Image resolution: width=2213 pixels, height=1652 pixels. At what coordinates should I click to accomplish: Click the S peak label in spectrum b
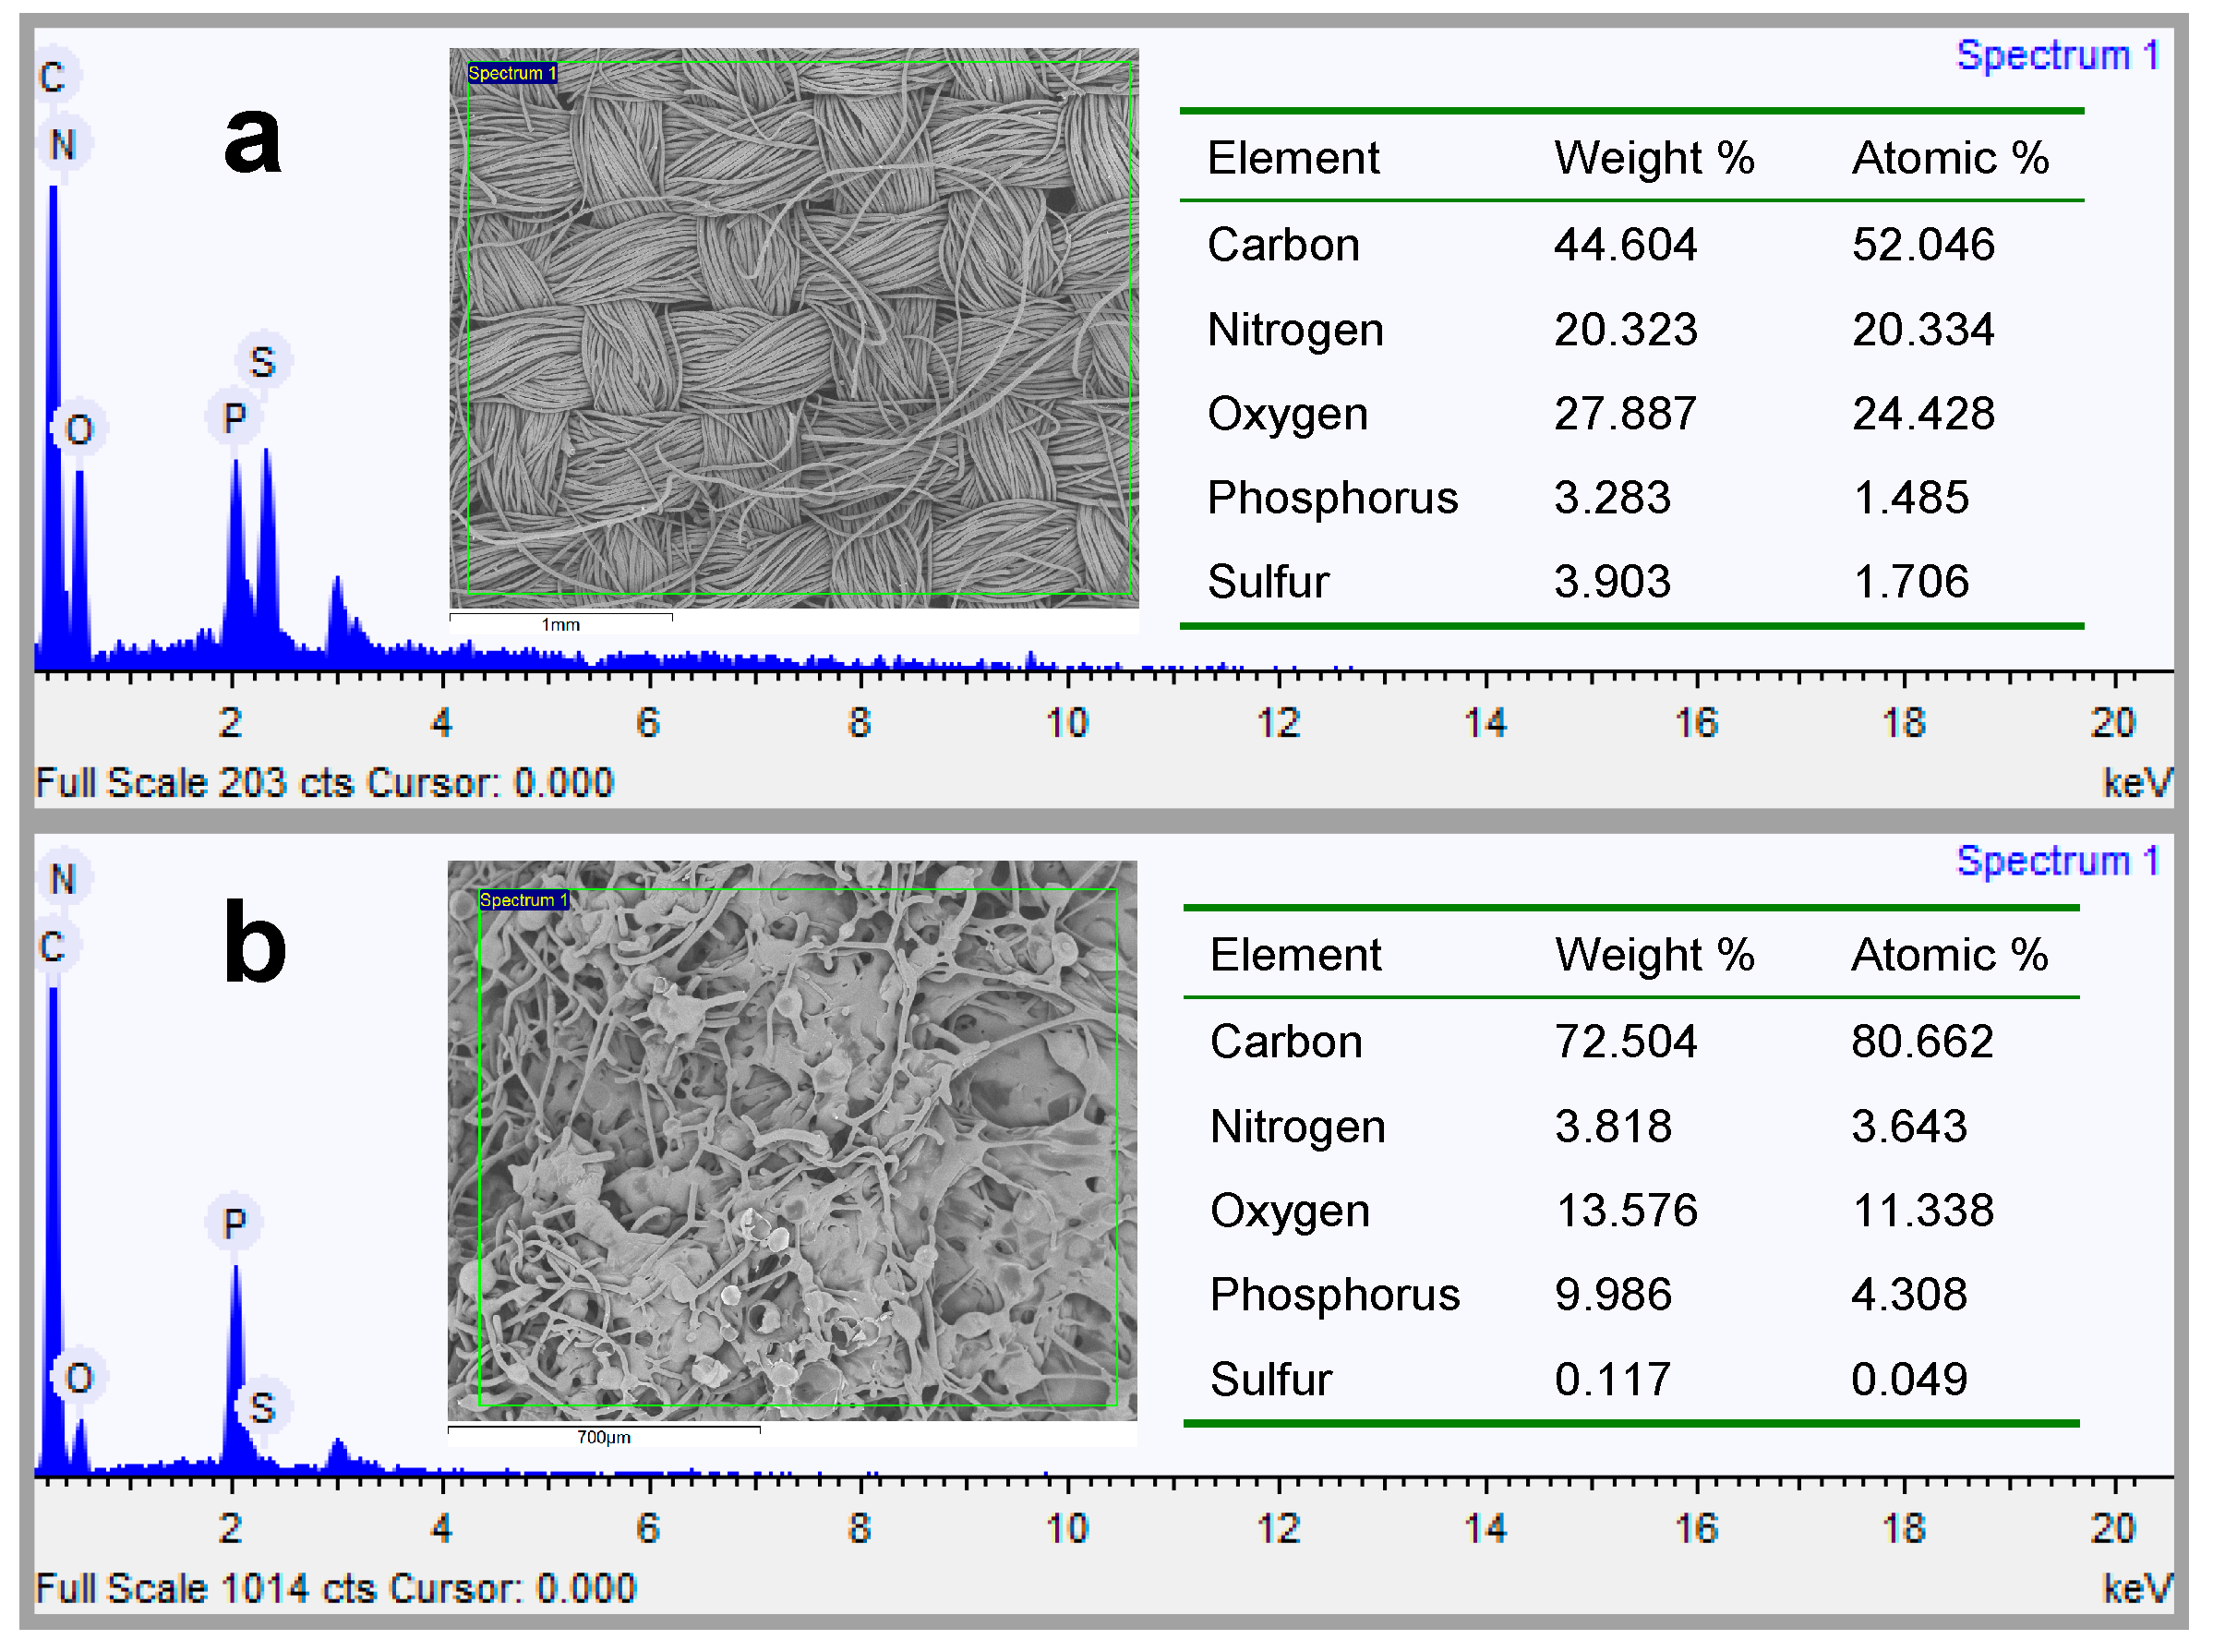[262, 1407]
